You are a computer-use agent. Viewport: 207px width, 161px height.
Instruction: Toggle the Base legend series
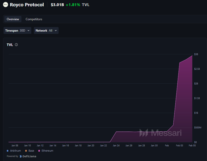pyautogui.click(x=30, y=151)
